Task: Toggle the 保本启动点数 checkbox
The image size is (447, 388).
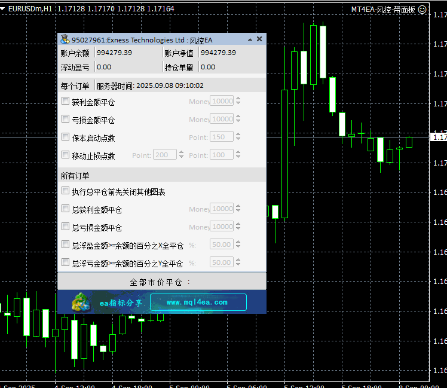Action: [x=66, y=137]
